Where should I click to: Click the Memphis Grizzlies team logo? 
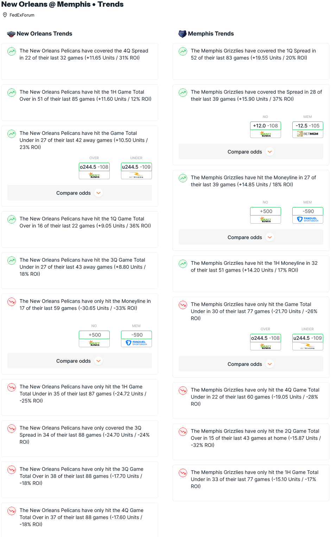coord(183,34)
